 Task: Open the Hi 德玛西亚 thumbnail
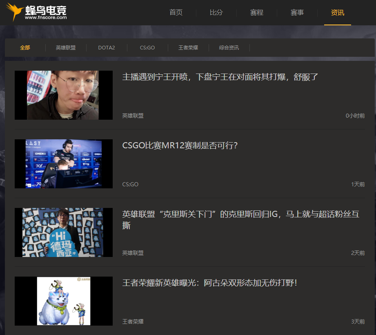(64, 232)
